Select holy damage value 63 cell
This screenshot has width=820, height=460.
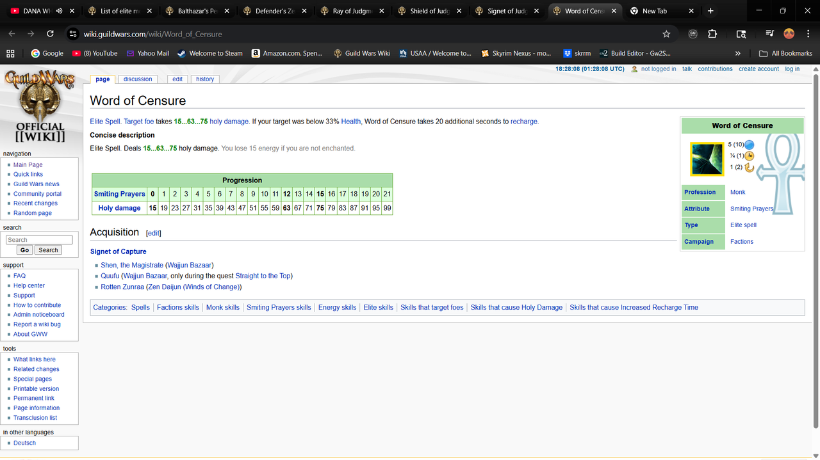(286, 208)
